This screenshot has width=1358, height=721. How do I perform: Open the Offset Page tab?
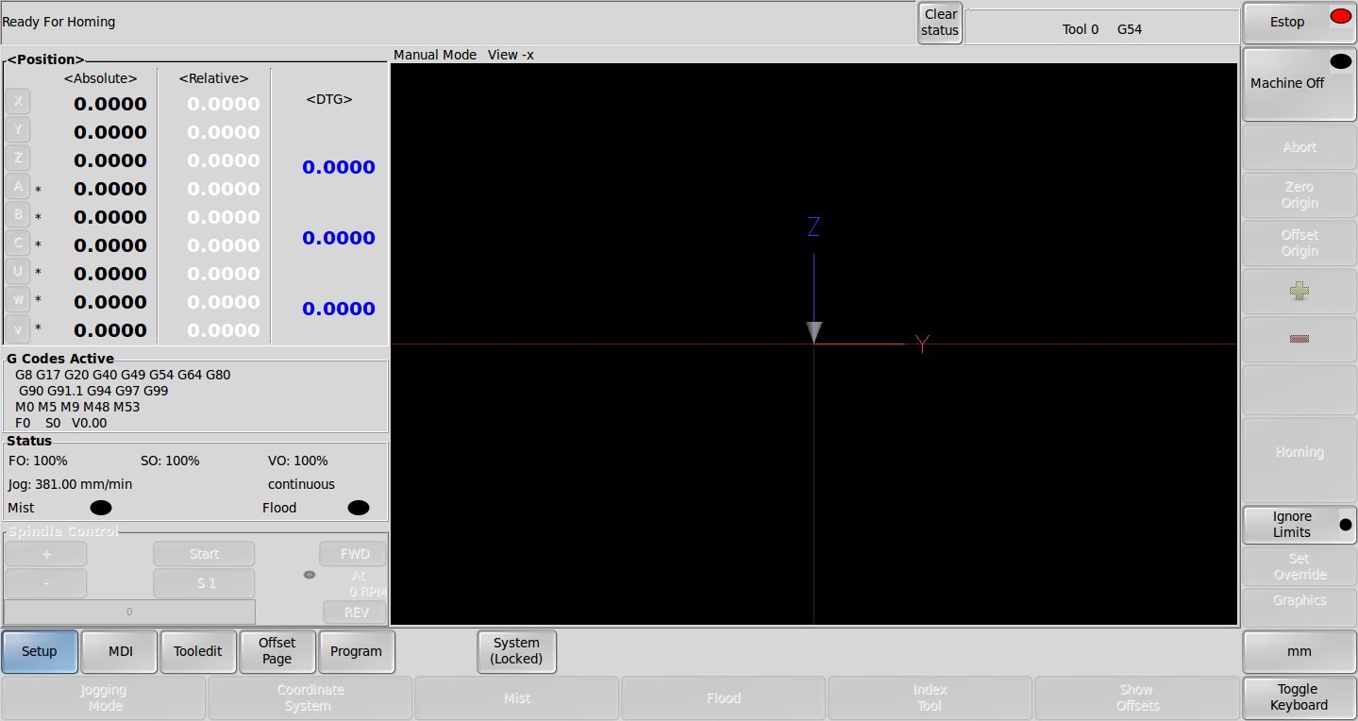pos(277,651)
